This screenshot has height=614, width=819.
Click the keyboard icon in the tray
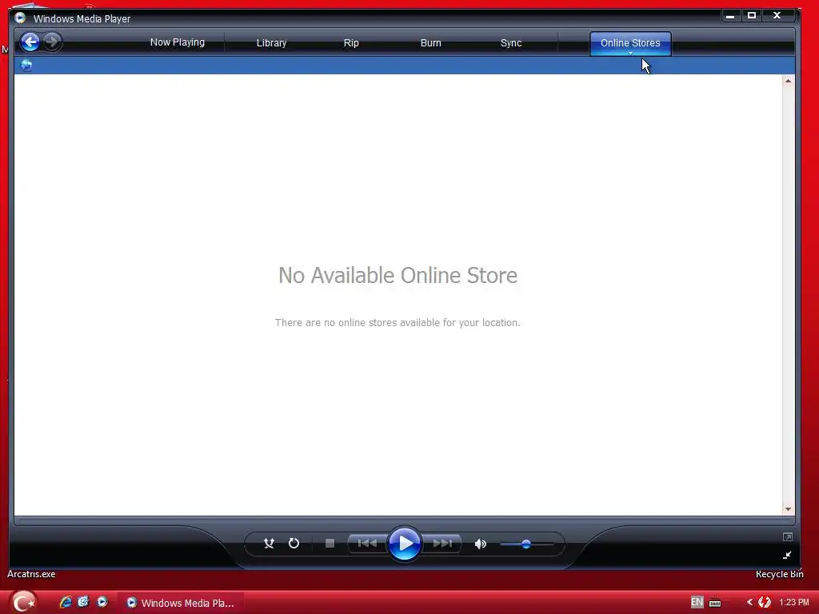pos(715,603)
